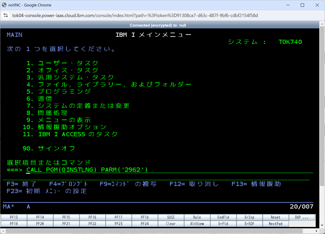Select menu option 7 システムの定義または変更
The image size is (325, 234).
click(78, 106)
